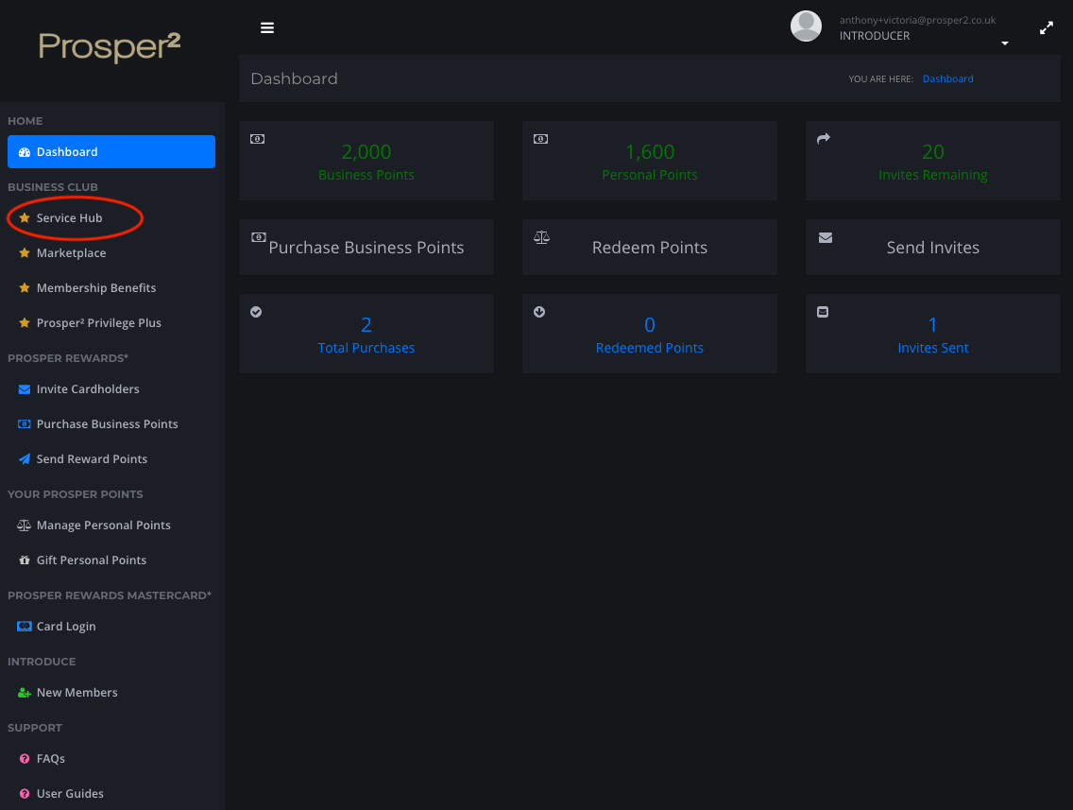The height and width of the screenshot is (810, 1073).
Task: Click Purchase Business Points dashboard button
Action: coord(366,248)
